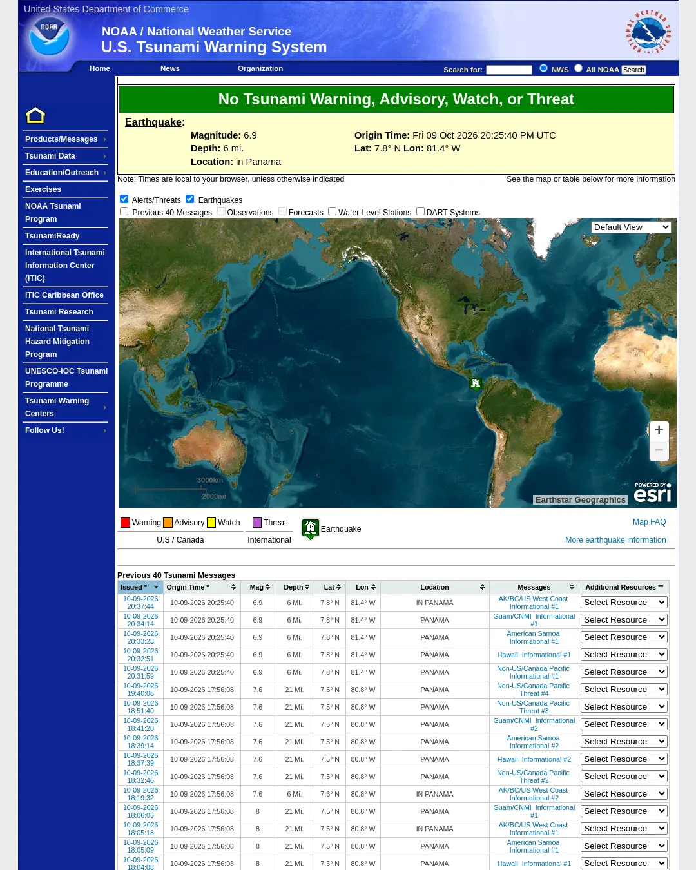
Task: Click the purple Threat color swatch
Action: click(x=257, y=523)
